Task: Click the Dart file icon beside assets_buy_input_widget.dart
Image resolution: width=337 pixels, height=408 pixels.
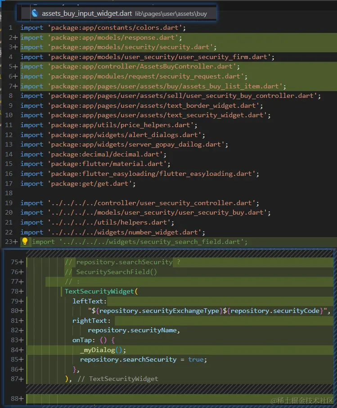Action: tap(35, 13)
